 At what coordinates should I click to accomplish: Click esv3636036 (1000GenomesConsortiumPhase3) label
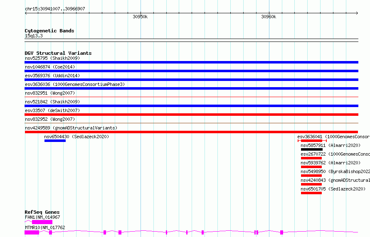(75, 84)
